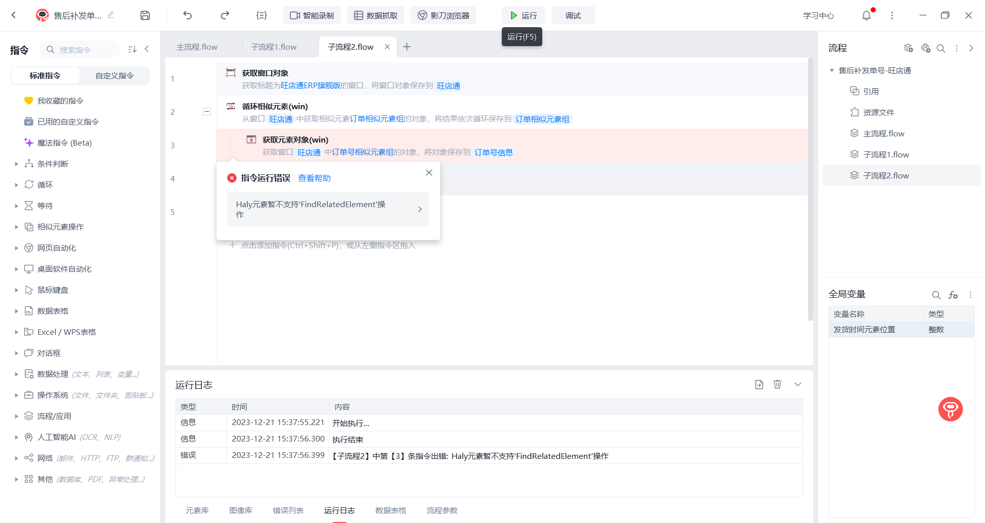
Task: Open 我收藏的指令
Action: pyautogui.click(x=60, y=100)
